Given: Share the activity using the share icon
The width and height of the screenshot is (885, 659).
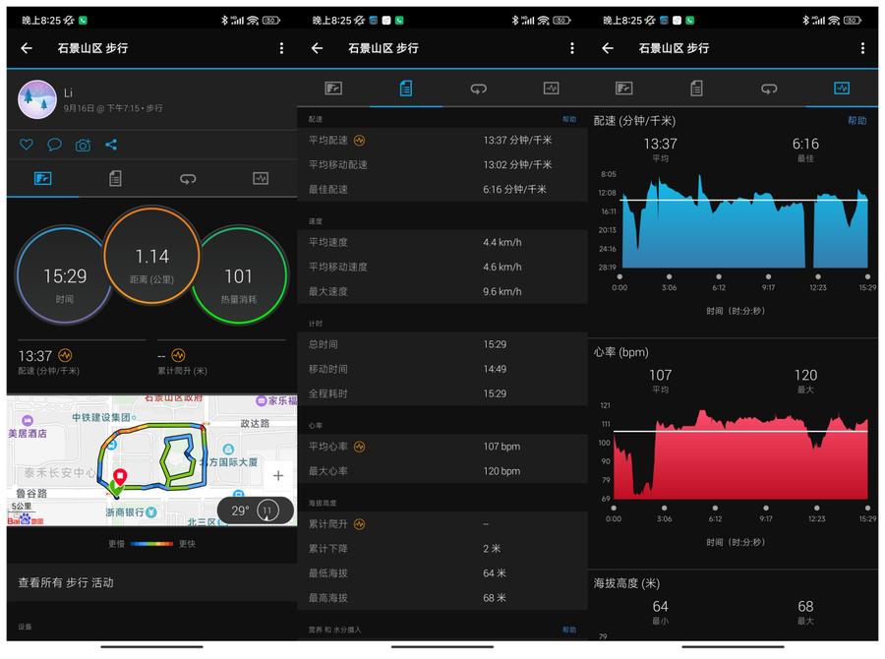Looking at the screenshot, I should coord(111,144).
